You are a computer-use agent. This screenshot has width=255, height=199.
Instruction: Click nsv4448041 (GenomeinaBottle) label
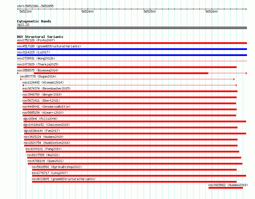click(x=46, y=107)
